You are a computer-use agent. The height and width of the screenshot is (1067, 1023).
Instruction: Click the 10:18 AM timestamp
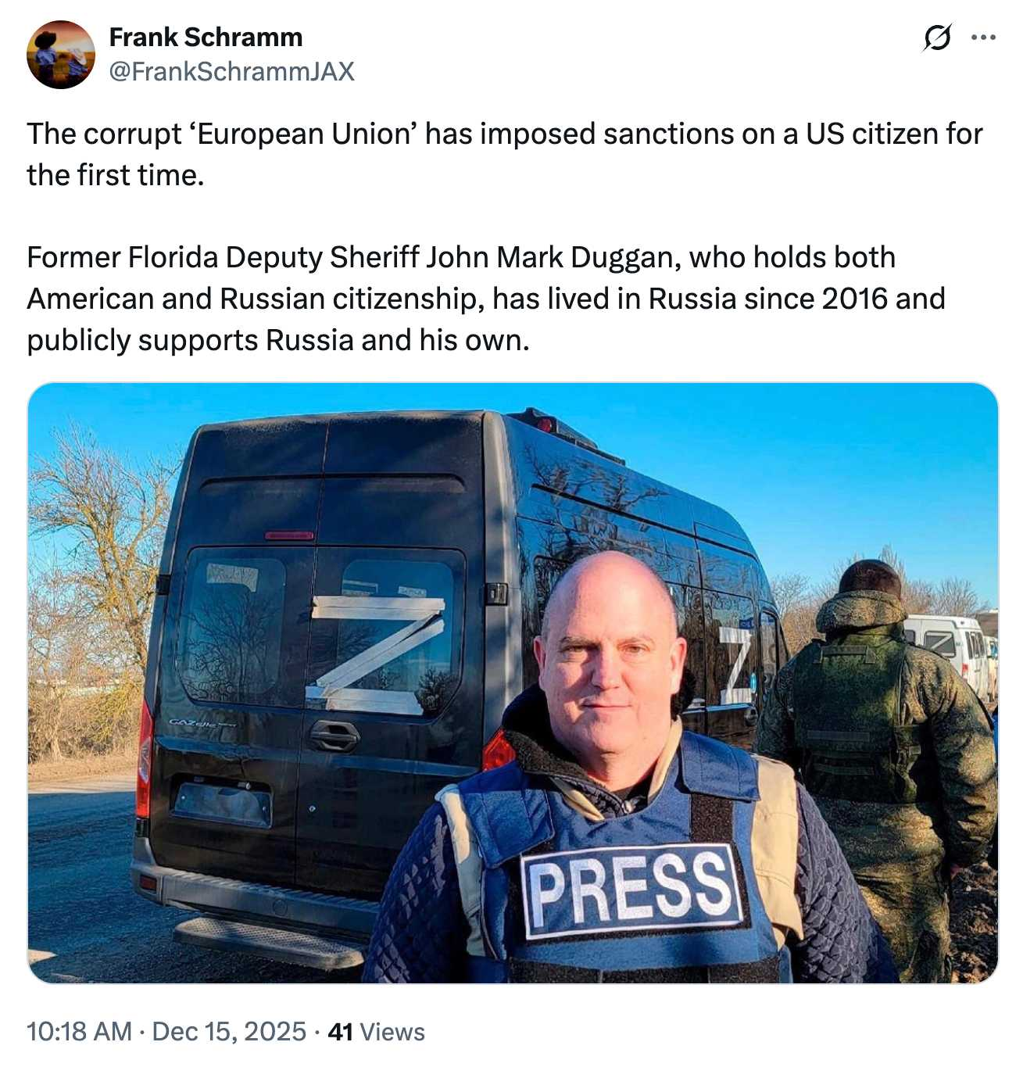(79, 1031)
